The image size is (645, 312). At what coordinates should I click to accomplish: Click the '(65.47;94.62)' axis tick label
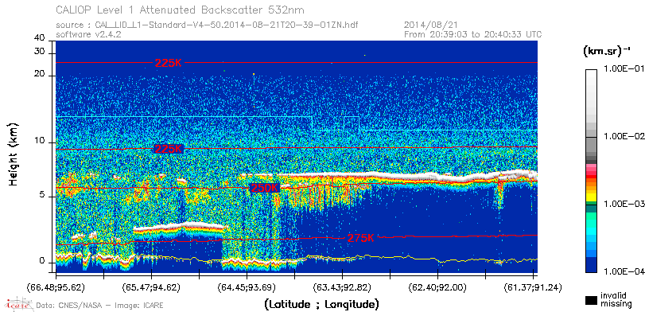coord(151,287)
